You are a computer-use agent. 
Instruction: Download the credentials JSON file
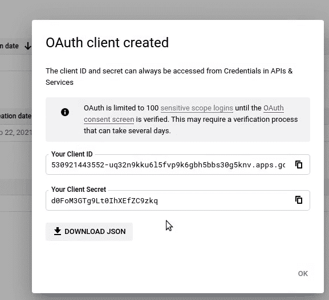pos(89,232)
